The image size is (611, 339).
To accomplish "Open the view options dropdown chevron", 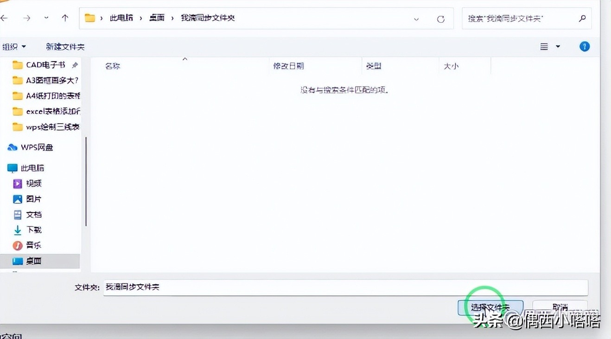I will (558, 46).
